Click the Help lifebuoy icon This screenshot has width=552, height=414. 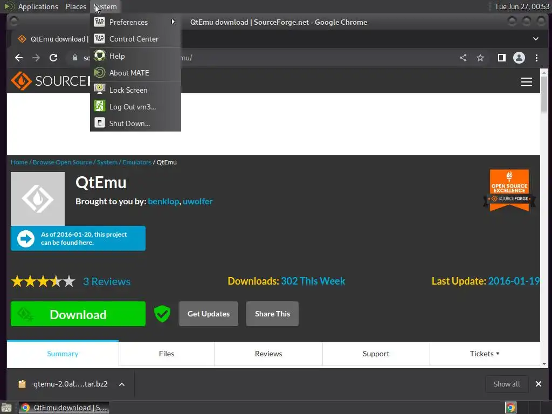[100, 56]
